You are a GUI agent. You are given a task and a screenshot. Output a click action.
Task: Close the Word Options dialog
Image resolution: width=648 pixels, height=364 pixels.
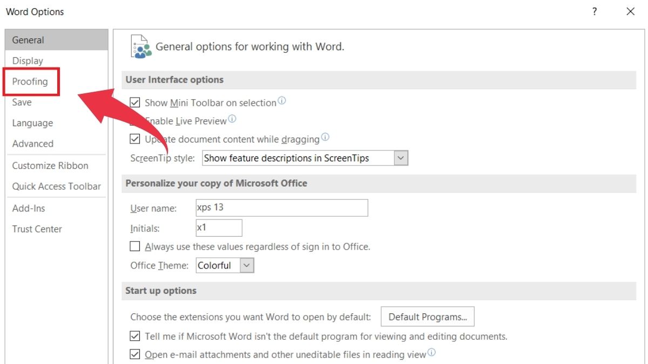pyautogui.click(x=630, y=11)
